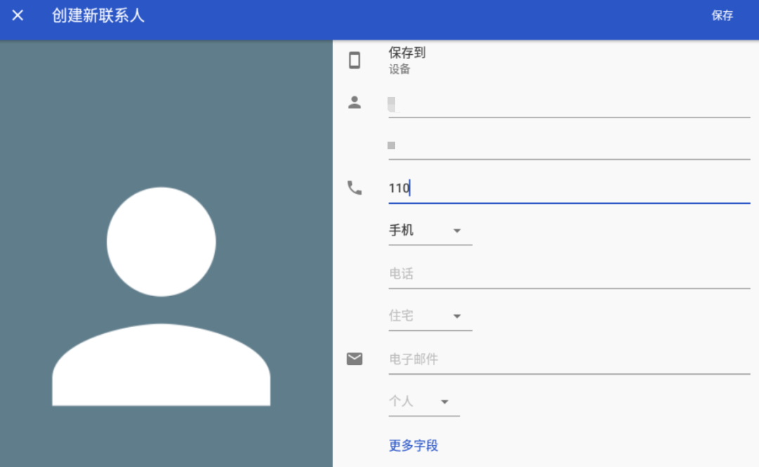759x467 pixels.
Task: Open the 手机 phone type dropdown
Action: click(429, 231)
